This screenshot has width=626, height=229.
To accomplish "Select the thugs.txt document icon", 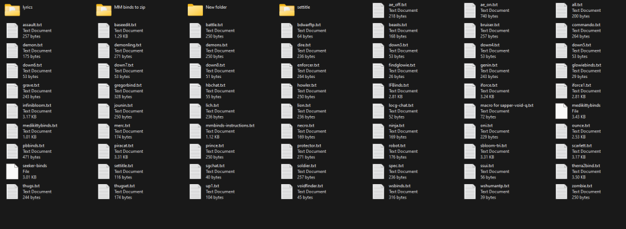I will (13, 192).
